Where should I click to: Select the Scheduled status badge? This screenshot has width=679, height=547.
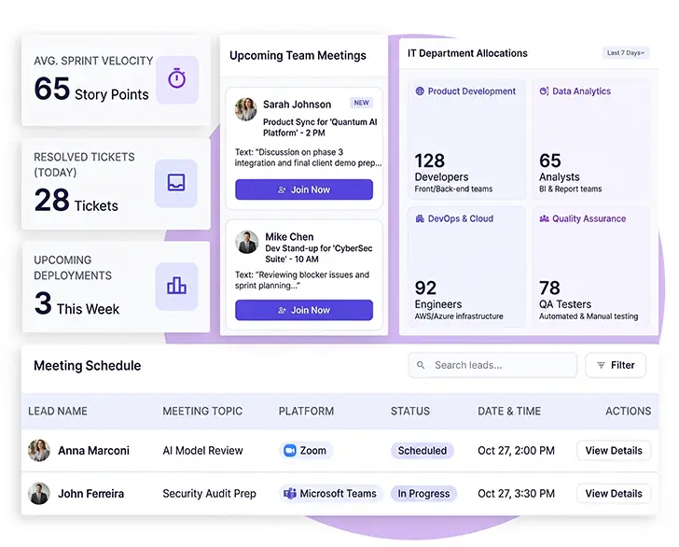pyautogui.click(x=423, y=450)
